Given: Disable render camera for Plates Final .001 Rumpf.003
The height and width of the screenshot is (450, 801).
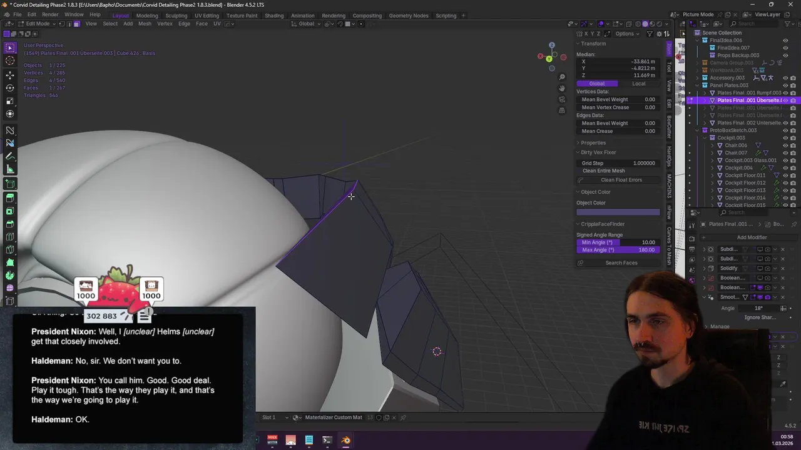Looking at the screenshot, I should point(793,92).
